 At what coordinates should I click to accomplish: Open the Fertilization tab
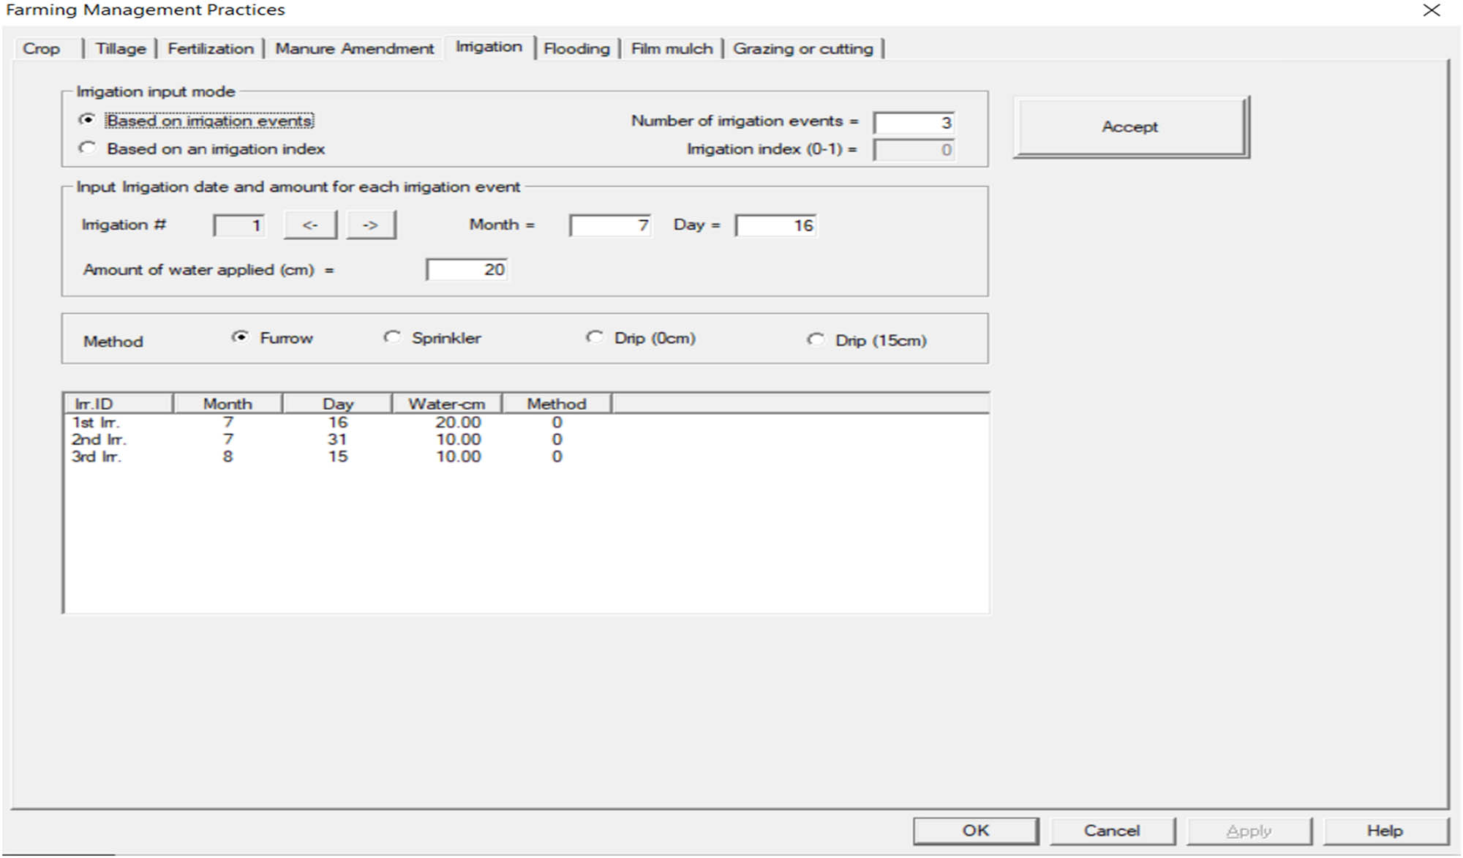click(211, 49)
